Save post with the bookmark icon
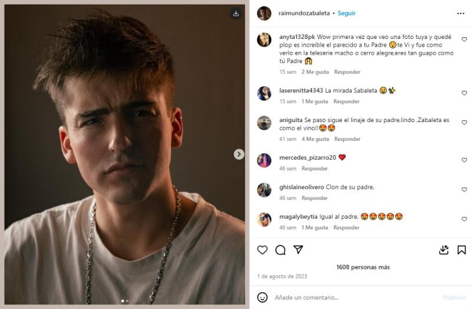Viewport: 472px width, 309px height. [461, 250]
